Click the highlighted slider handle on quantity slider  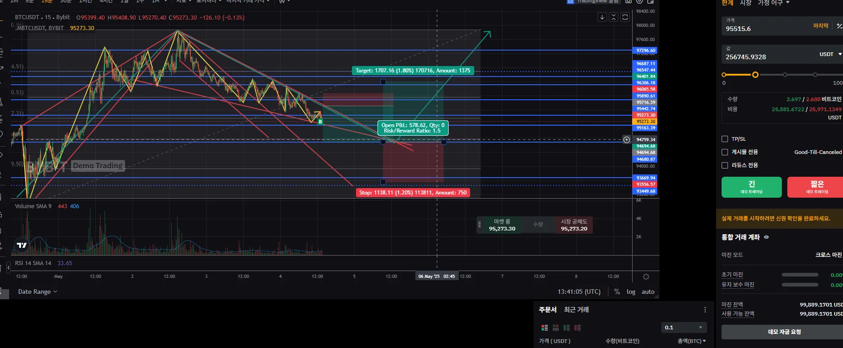click(x=755, y=75)
